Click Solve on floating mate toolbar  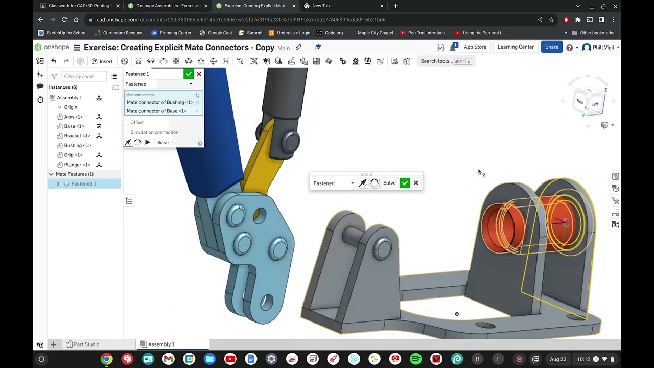389,183
